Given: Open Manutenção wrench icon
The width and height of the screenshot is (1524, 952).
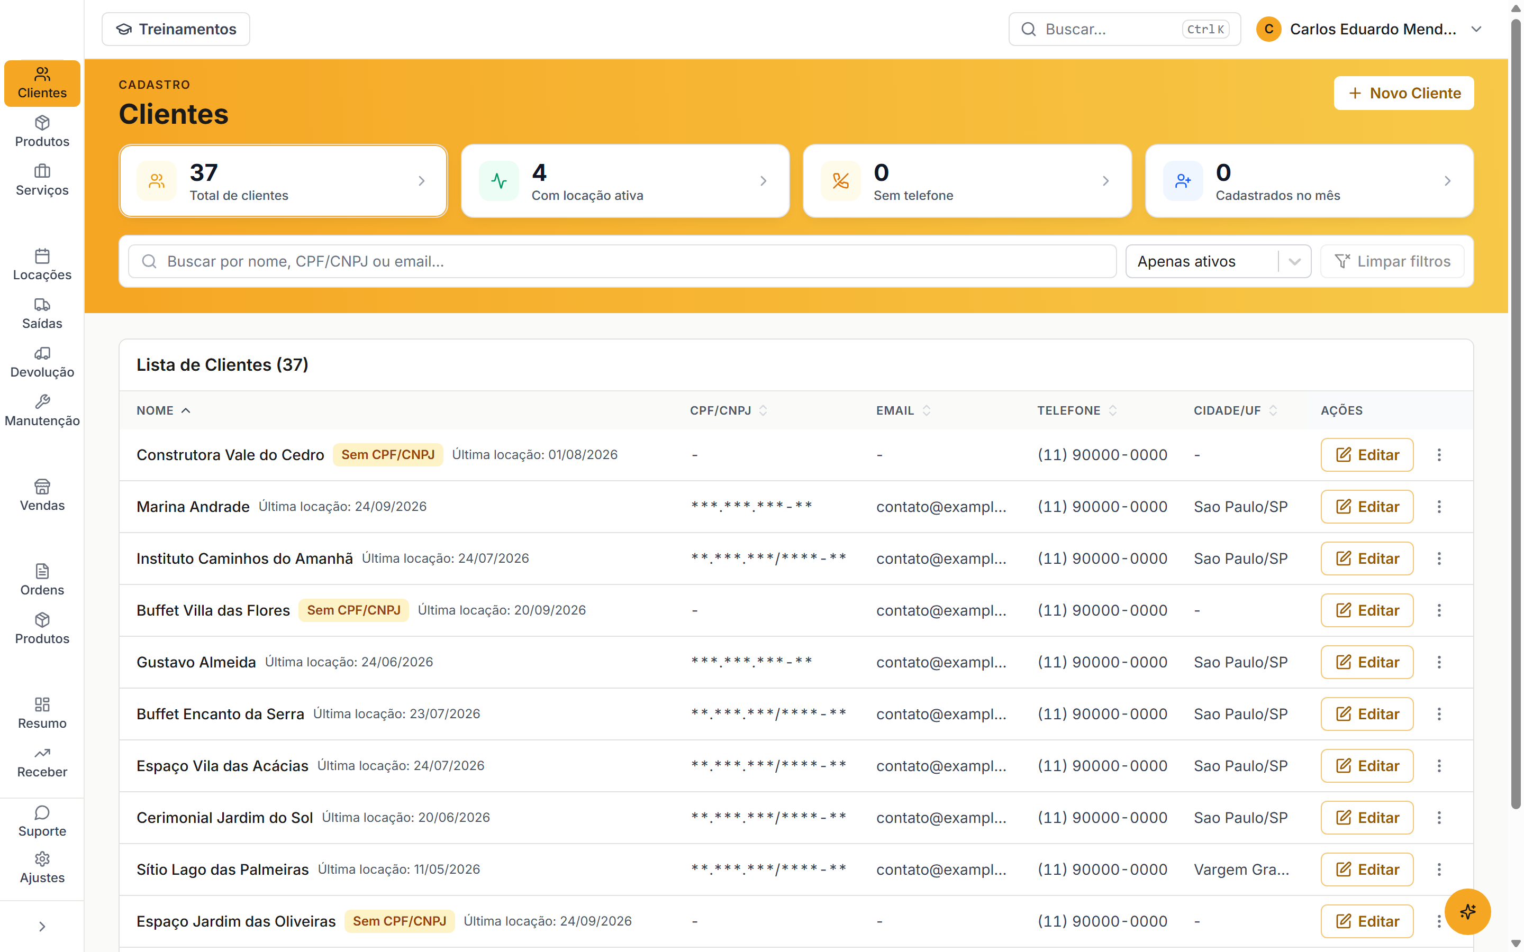Looking at the screenshot, I should coord(42,402).
